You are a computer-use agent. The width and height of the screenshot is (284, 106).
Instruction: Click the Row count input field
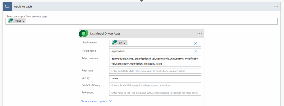[x=155, y=93]
